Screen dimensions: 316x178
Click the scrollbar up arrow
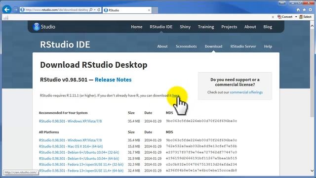[x=312, y=26]
